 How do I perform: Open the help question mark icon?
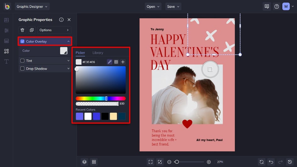point(277,7)
